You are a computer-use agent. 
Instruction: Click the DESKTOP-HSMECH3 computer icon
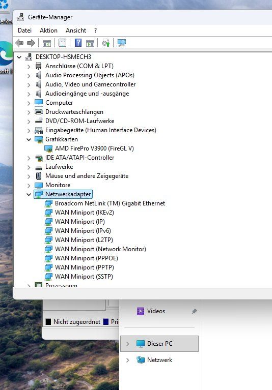pos(29,57)
